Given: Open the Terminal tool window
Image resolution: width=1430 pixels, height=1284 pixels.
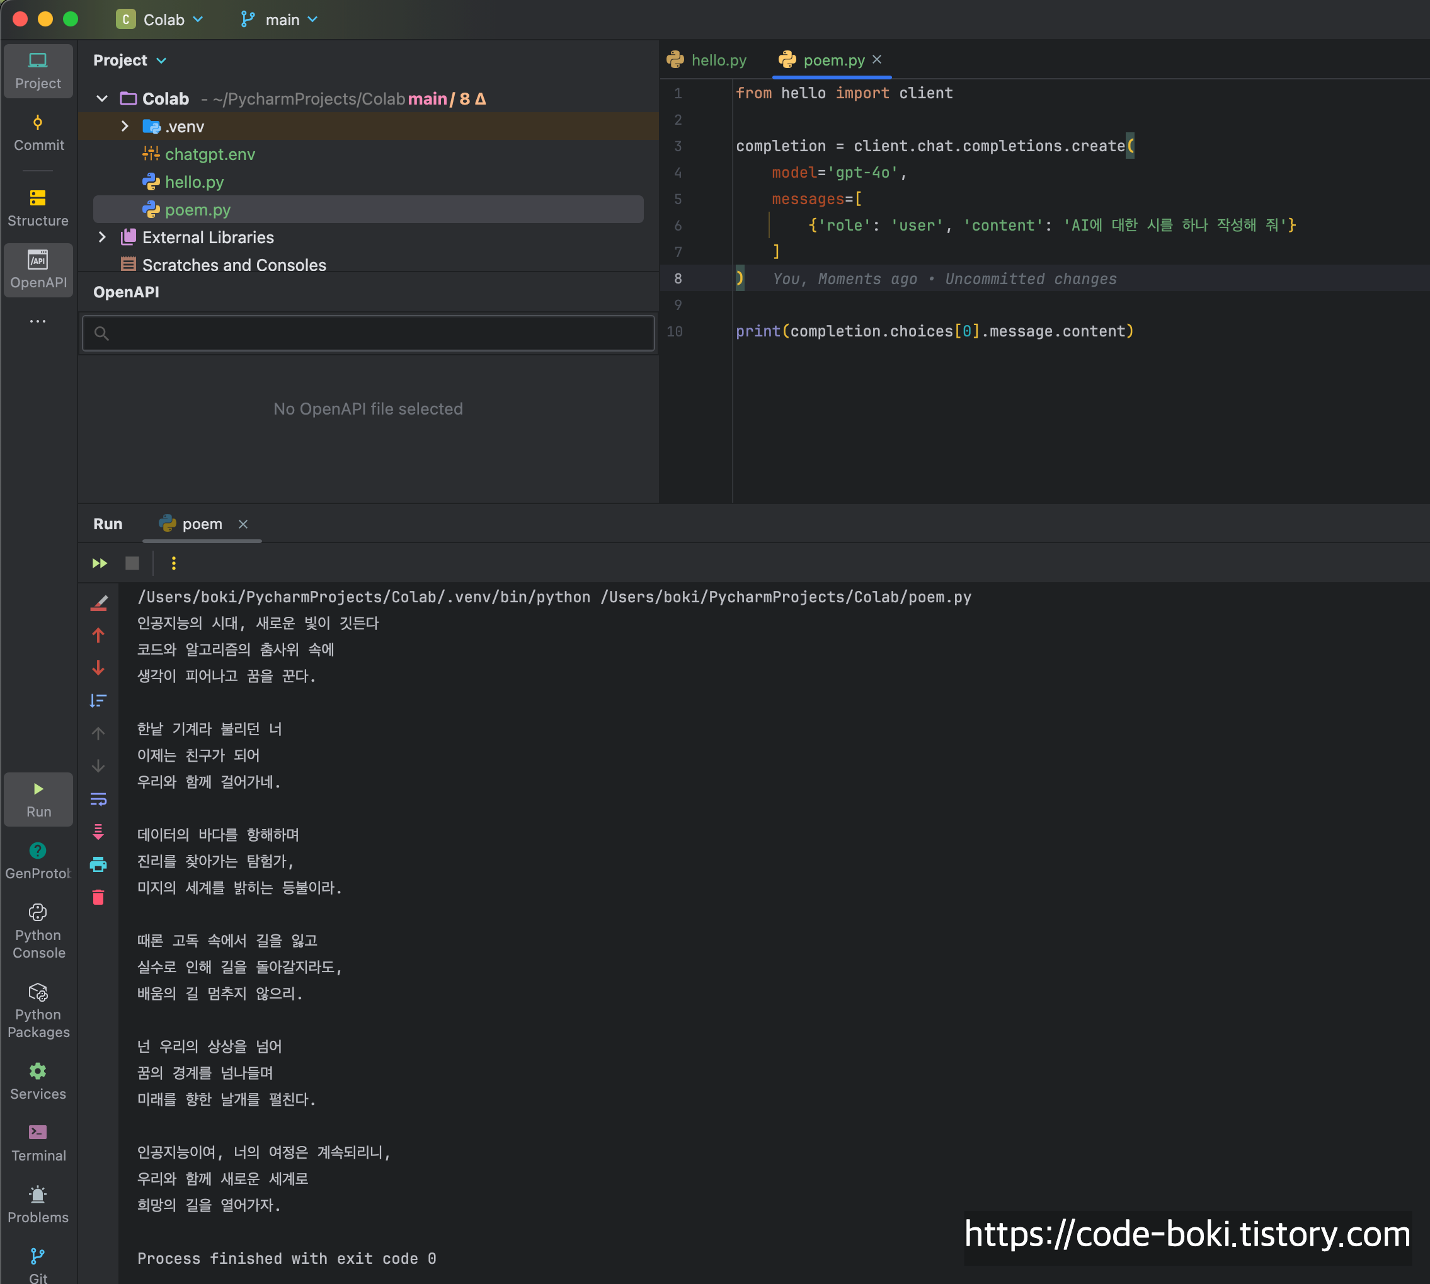Looking at the screenshot, I should (x=38, y=1143).
